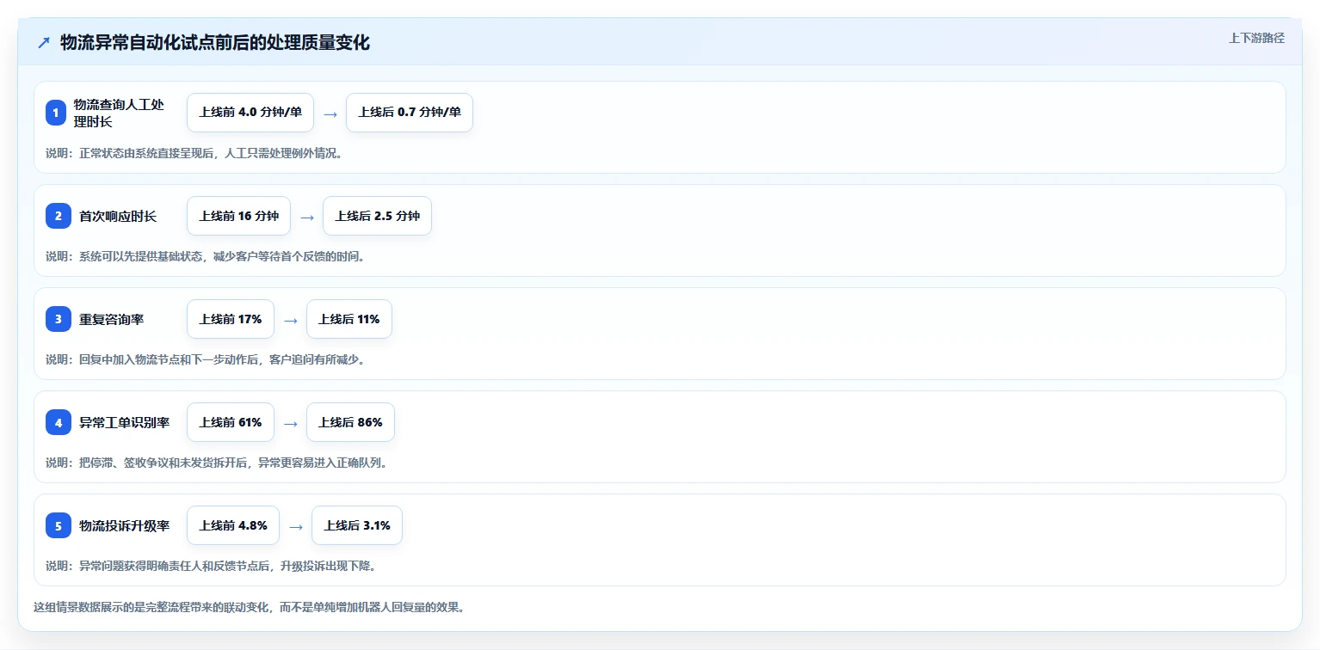Click the 上线前 17% chip
This screenshot has height=650, width=1320.
point(231,319)
